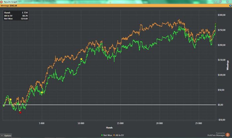Click the All-In EV value $0,70
Viewport: 232px width, 138px height.
pyautogui.click(x=25, y=16)
